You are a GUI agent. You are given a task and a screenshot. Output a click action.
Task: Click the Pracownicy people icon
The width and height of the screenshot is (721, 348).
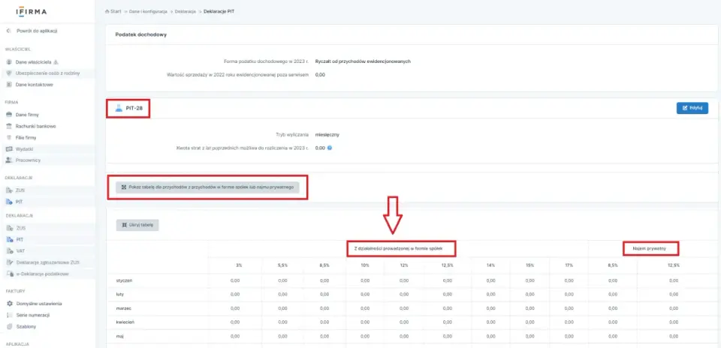9,160
